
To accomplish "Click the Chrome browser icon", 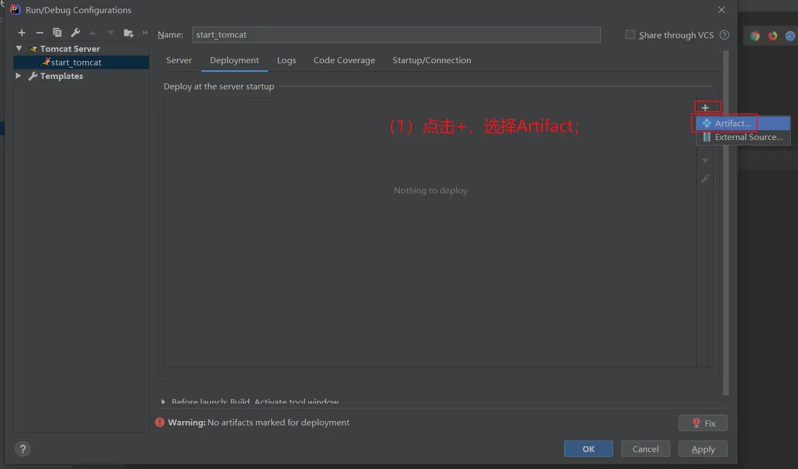I will [755, 36].
